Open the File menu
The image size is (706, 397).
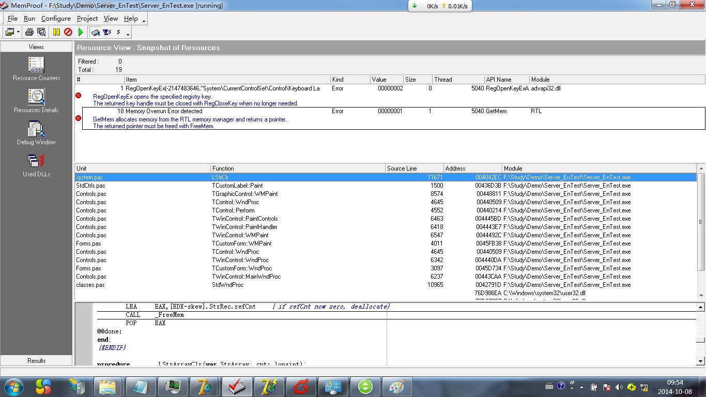[13, 19]
